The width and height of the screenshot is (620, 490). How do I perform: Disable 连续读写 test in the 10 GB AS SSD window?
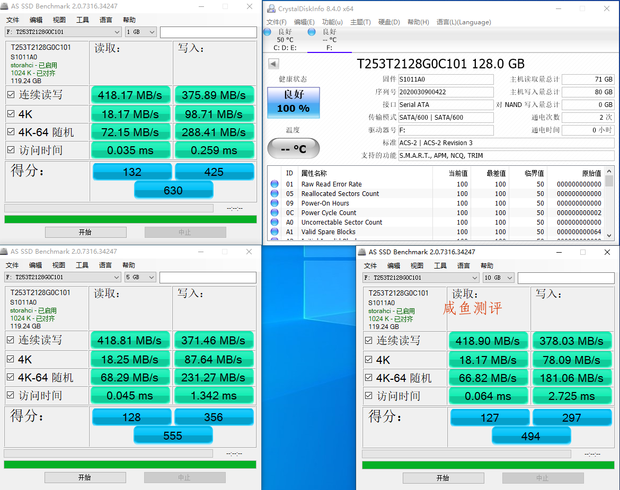(x=368, y=340)
